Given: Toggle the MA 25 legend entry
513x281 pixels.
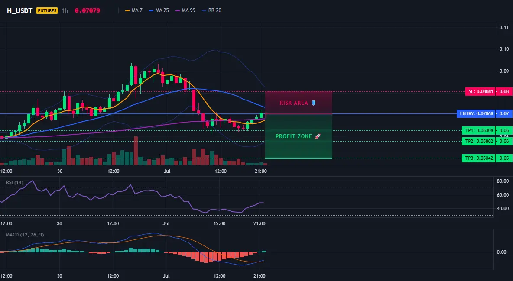Looking at the screenshot, I should (159, 10).
